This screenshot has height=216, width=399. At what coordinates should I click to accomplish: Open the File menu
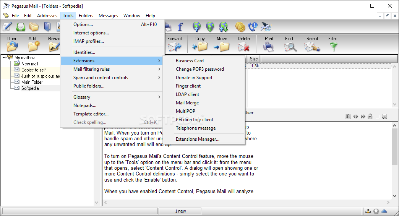(15, 16)
